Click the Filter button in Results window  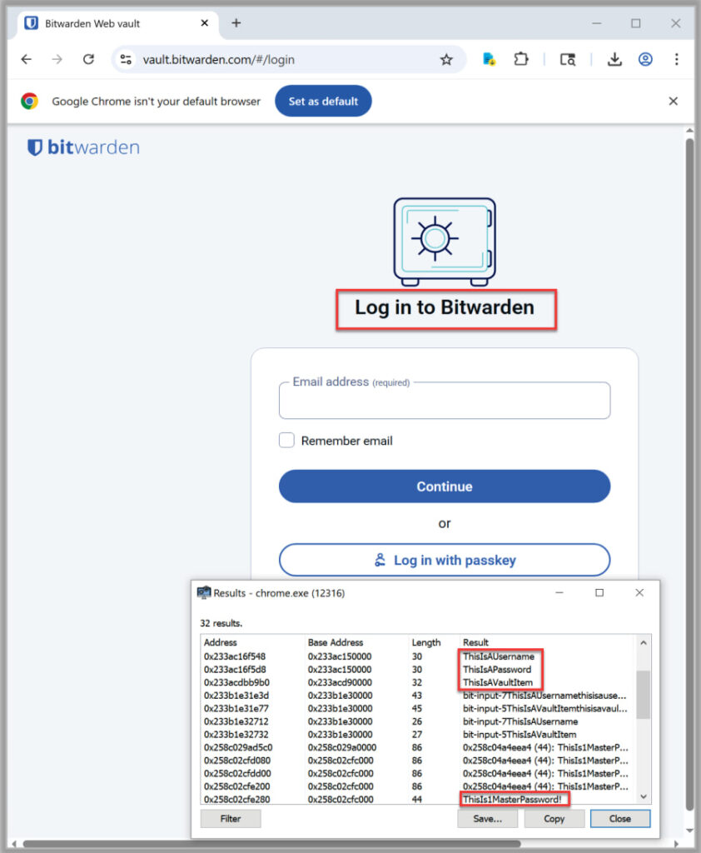tap(231, 819)
